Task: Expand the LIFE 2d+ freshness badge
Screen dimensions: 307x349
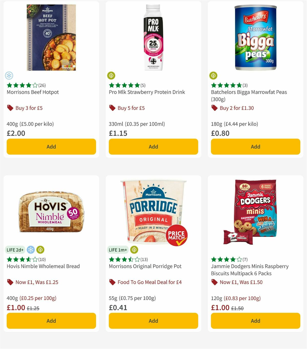Action: pyautogui.click(x=15, y=250)
